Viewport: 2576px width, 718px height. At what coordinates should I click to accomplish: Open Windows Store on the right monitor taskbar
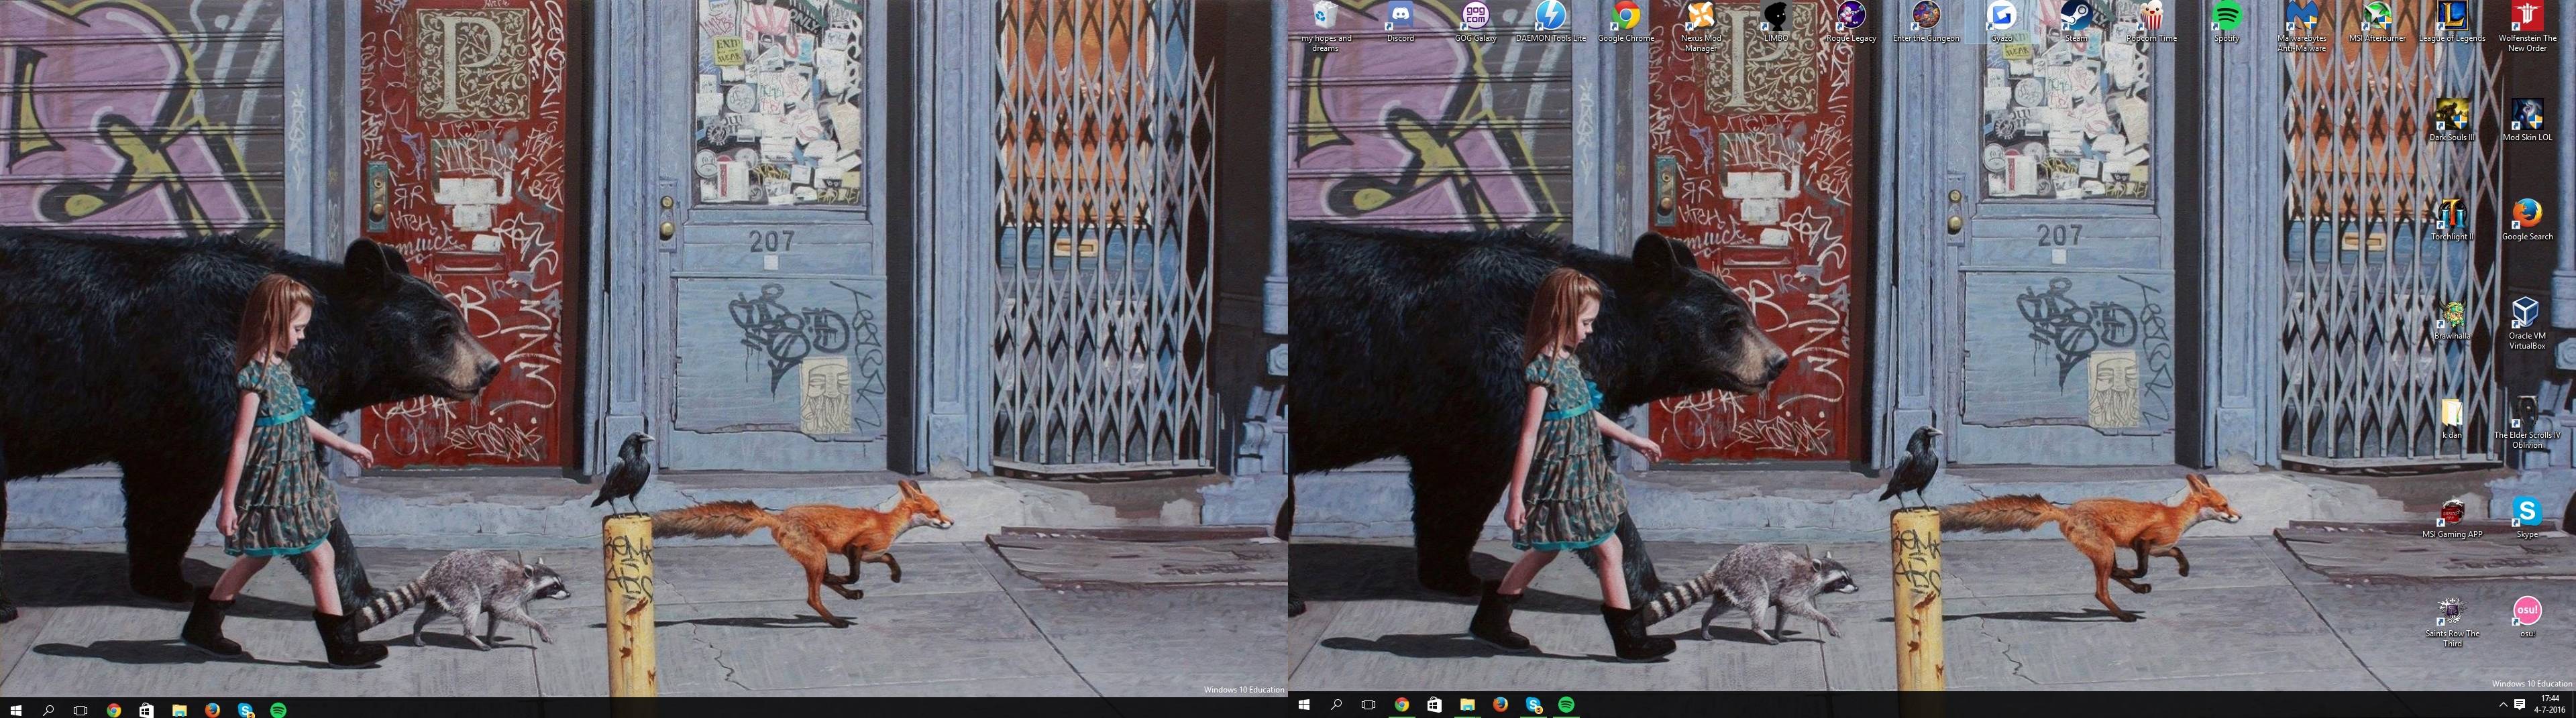(1434, 704)
